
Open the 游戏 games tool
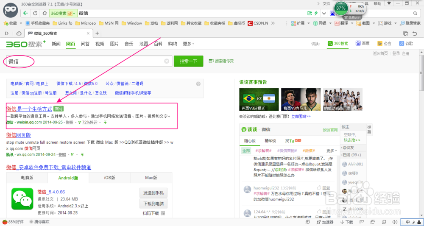tap(385, 23)
